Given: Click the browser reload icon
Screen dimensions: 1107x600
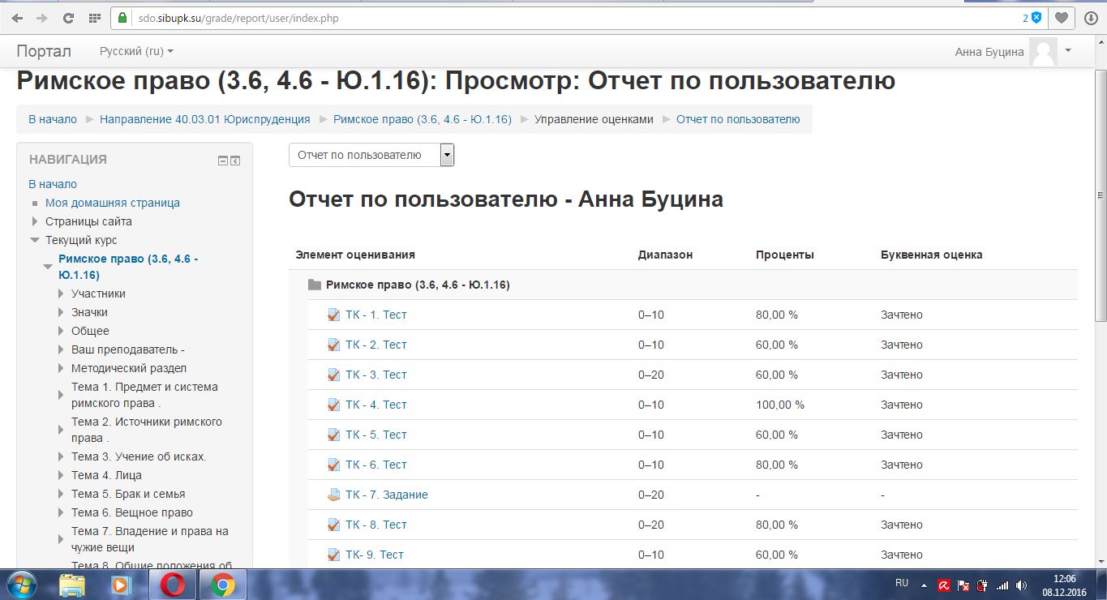Looking at the screenshot, I should (68, 18).
